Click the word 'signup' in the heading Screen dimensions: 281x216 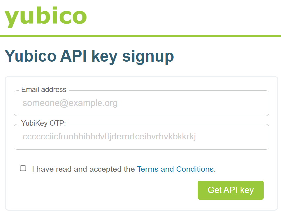coord(148,57)
